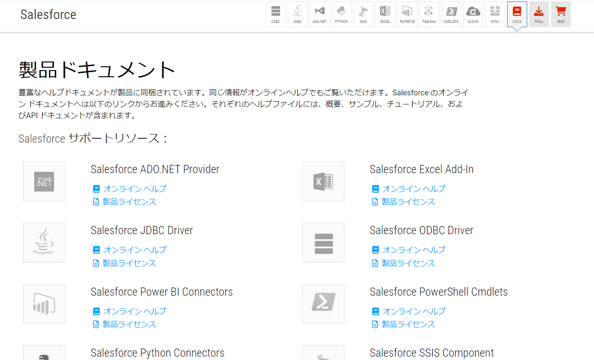
Task: Click the Salesforce PowerShell Cmdlets heading
Action: coord(439,292)
